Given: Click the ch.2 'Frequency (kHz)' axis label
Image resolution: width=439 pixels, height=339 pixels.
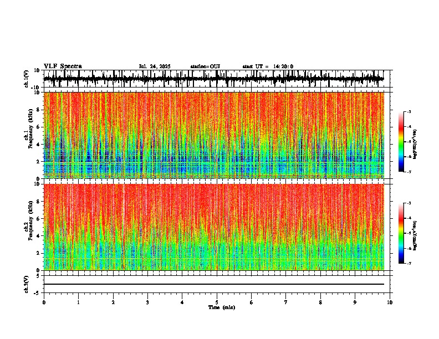Looking at the screenshot, I should [31, 220].
